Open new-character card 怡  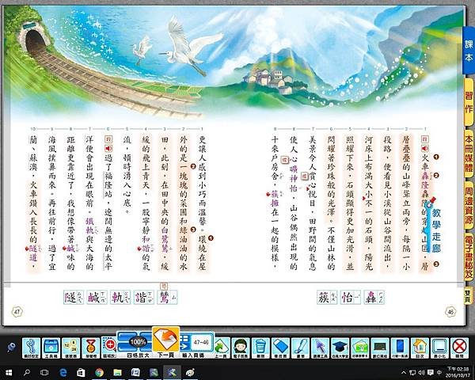coord(351,298)
